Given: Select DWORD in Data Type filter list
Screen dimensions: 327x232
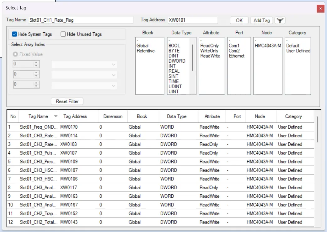Looking at the screenshot, I should 177,61.
